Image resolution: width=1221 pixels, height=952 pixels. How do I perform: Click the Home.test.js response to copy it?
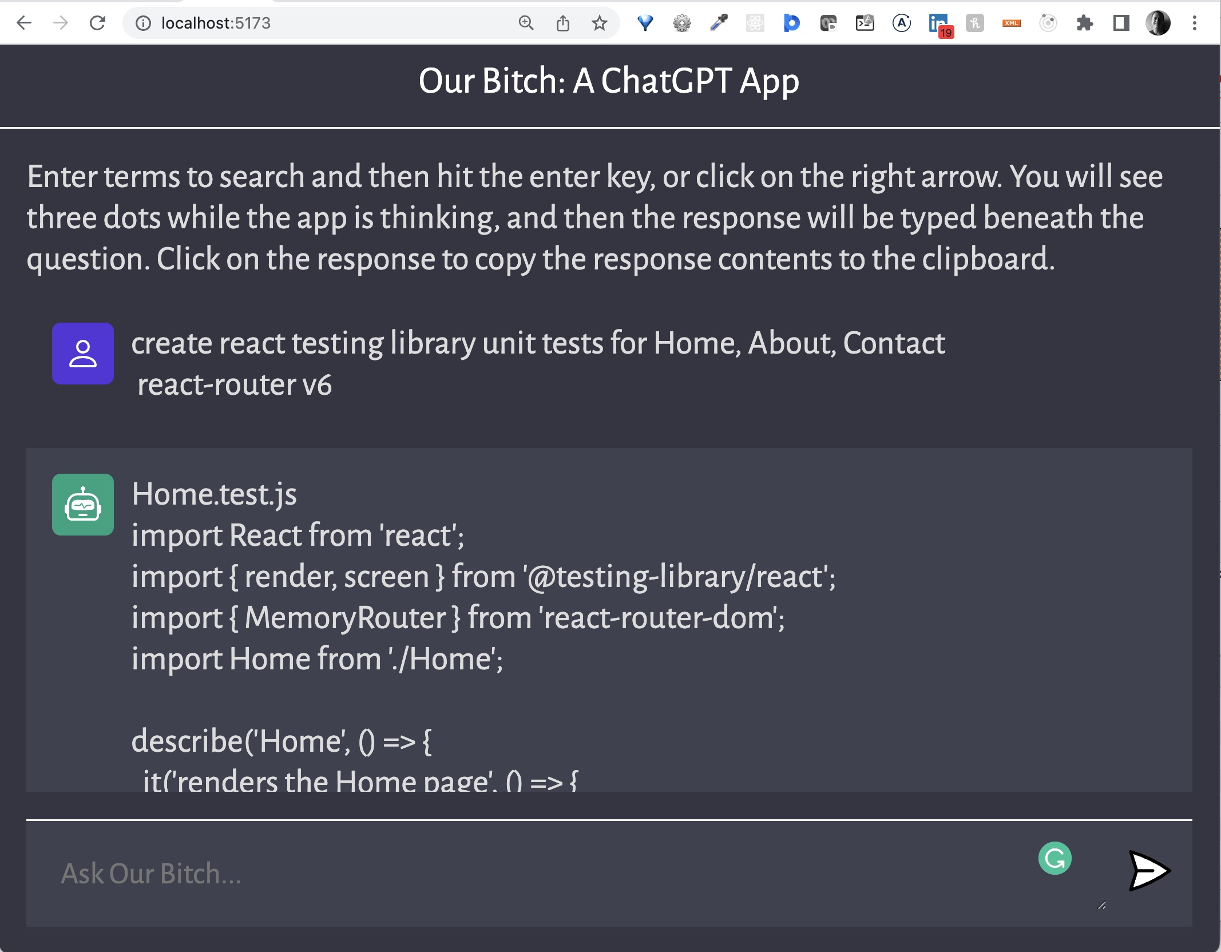458,601
